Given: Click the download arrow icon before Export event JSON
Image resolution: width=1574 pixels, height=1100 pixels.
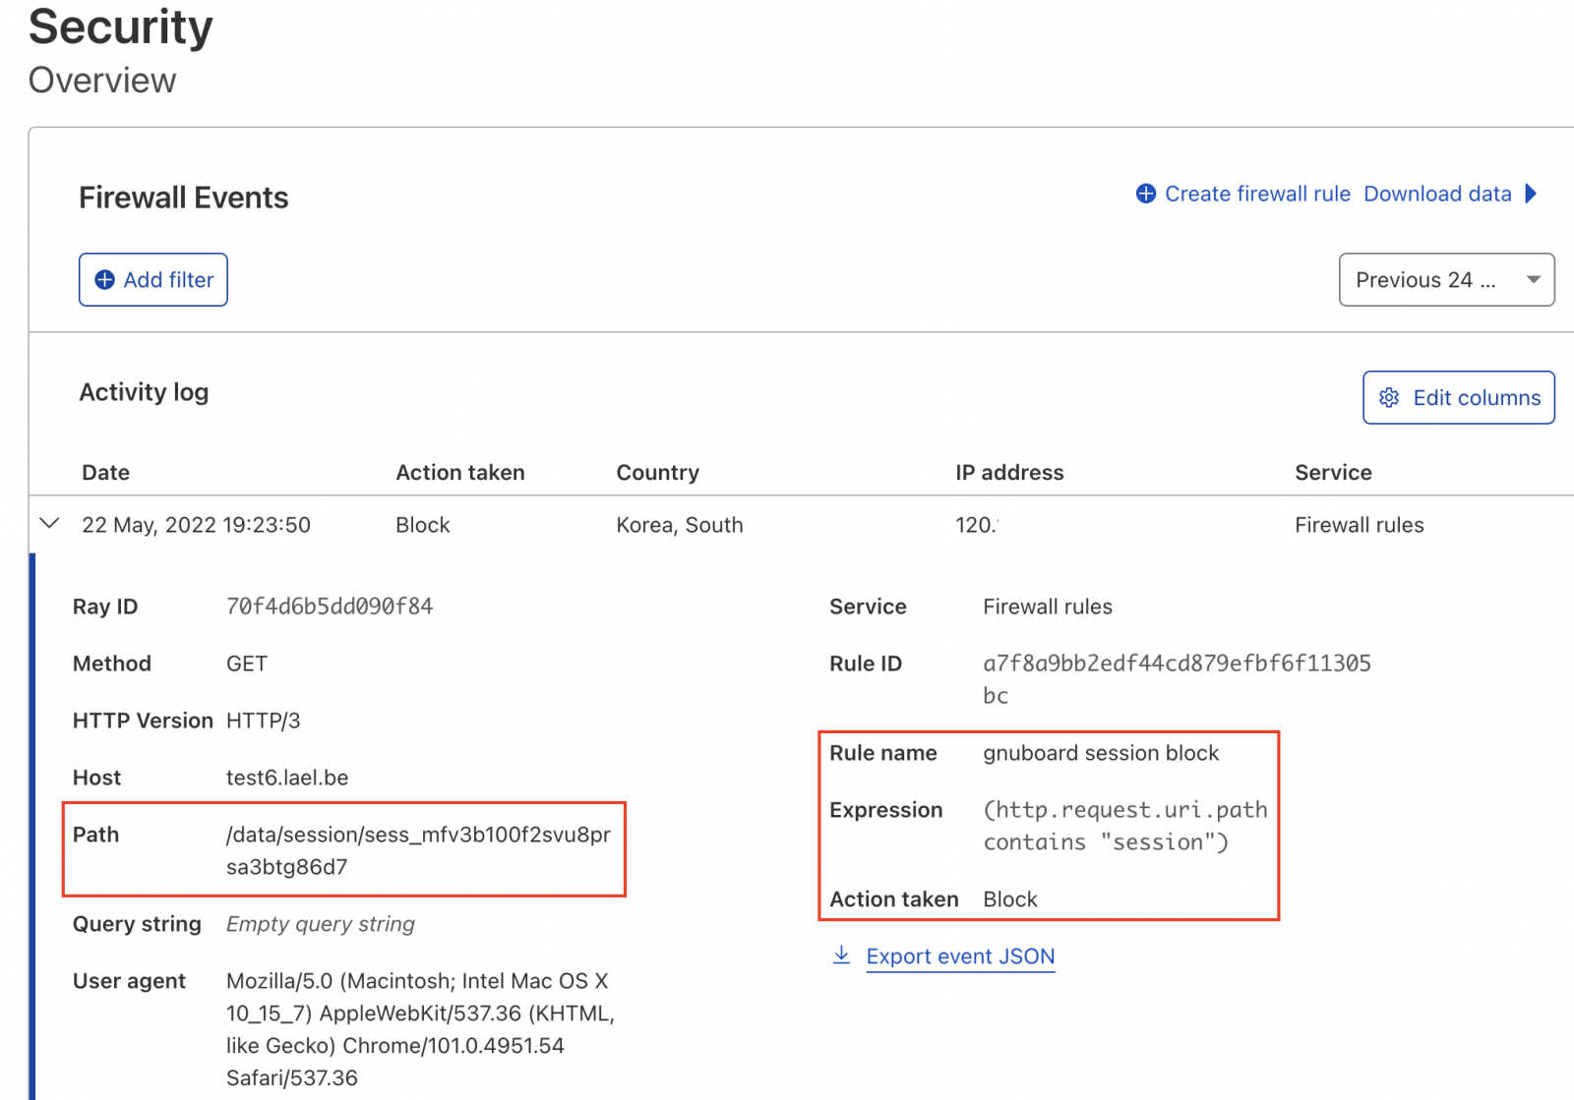Looking at the screenshot, I should pos(841,955).
